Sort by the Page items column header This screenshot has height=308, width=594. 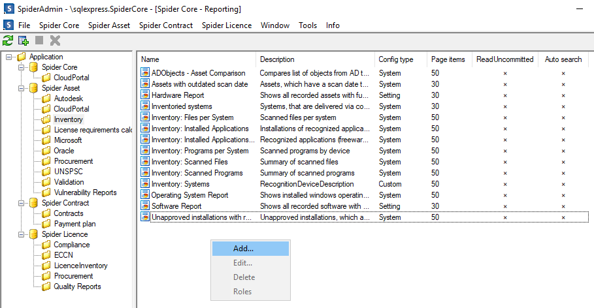(x=450, y=59)
